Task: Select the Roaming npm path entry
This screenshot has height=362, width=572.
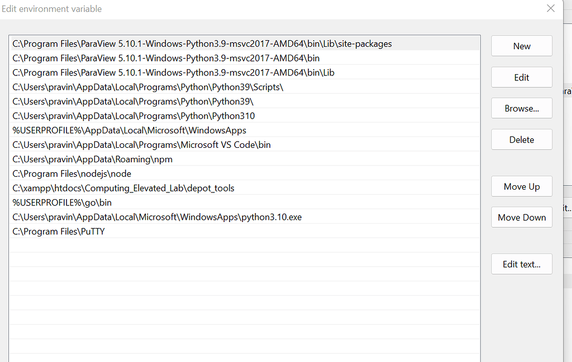Action: [92, 160]
